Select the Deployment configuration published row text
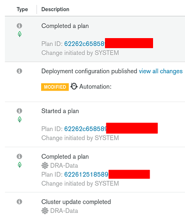This screenshot has height=219, width=185. (x=89, y=71)
